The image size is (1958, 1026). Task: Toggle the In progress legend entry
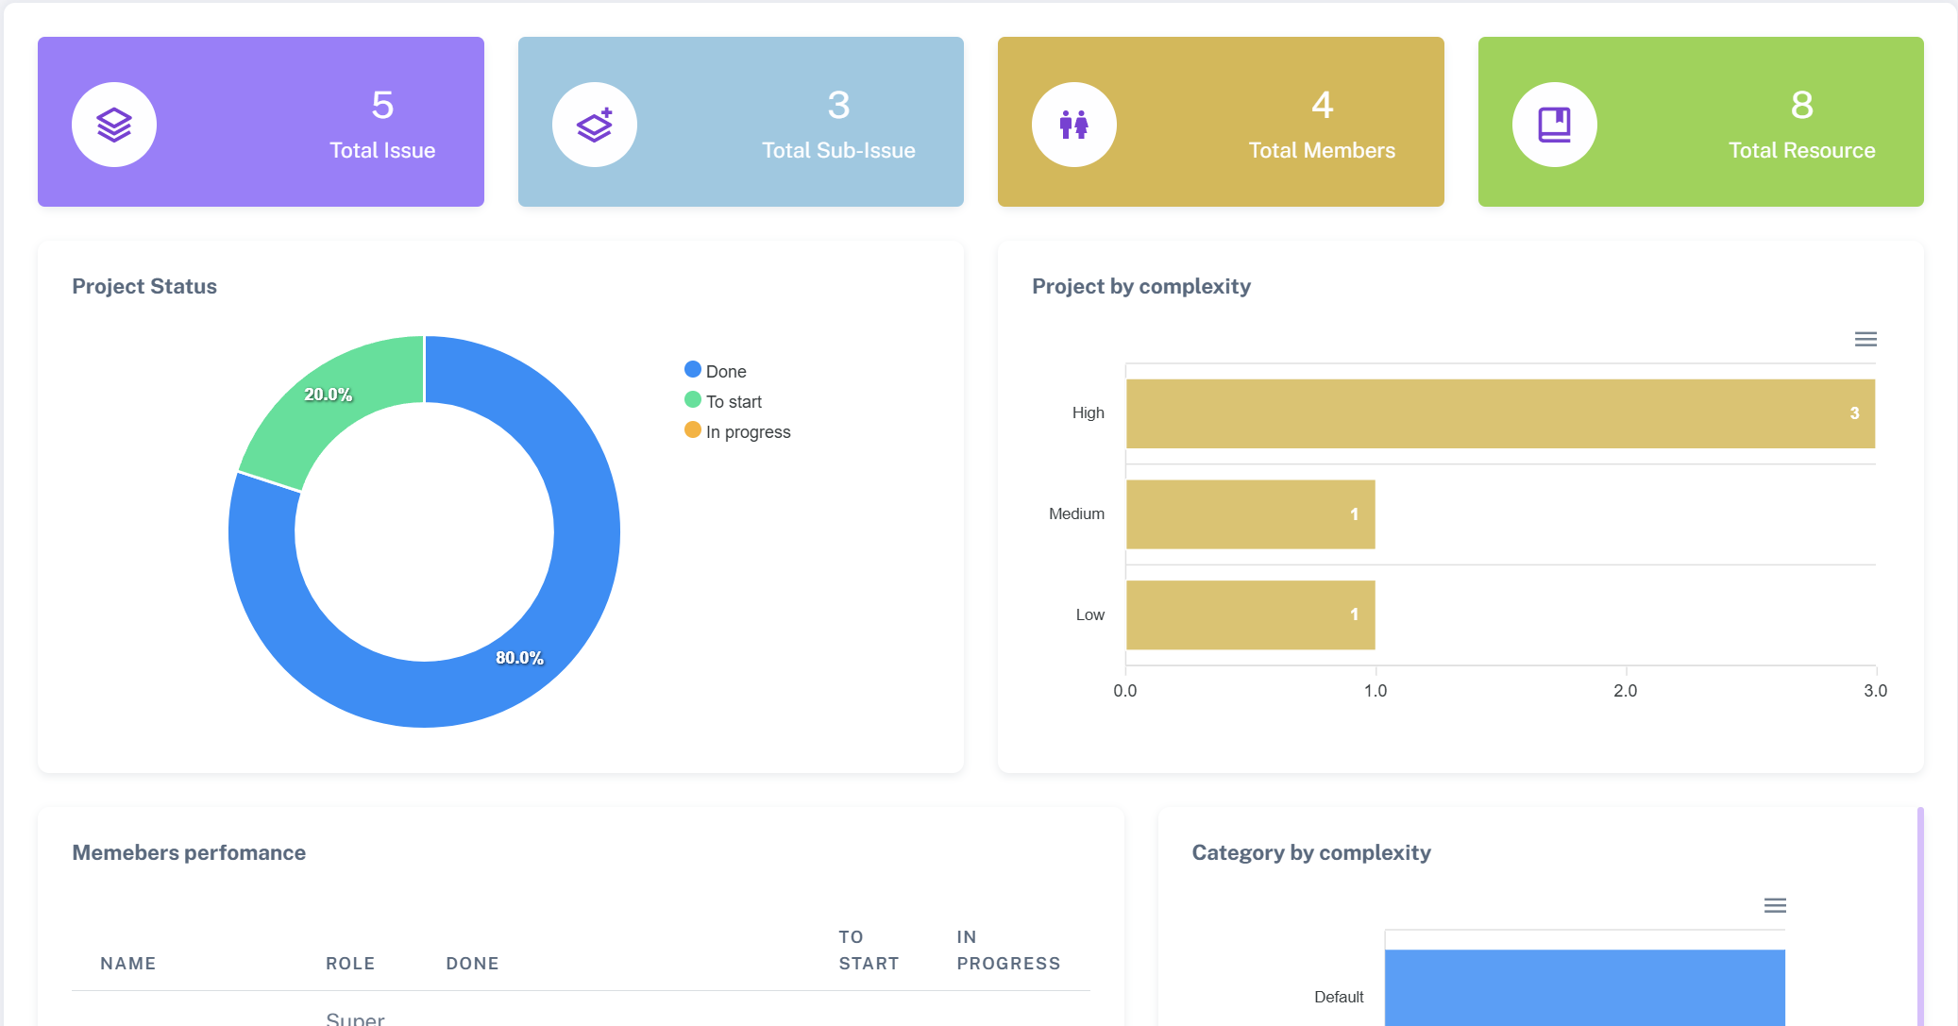748,432
